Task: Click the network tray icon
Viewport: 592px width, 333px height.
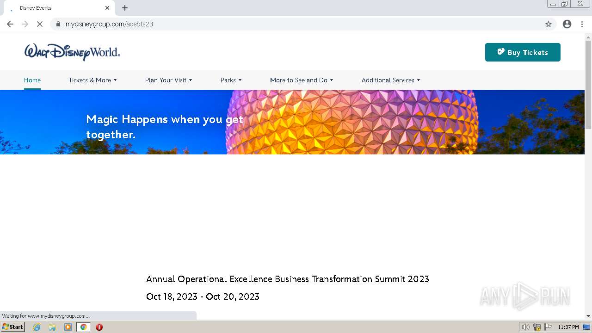Action: click(x=537, y=327)
